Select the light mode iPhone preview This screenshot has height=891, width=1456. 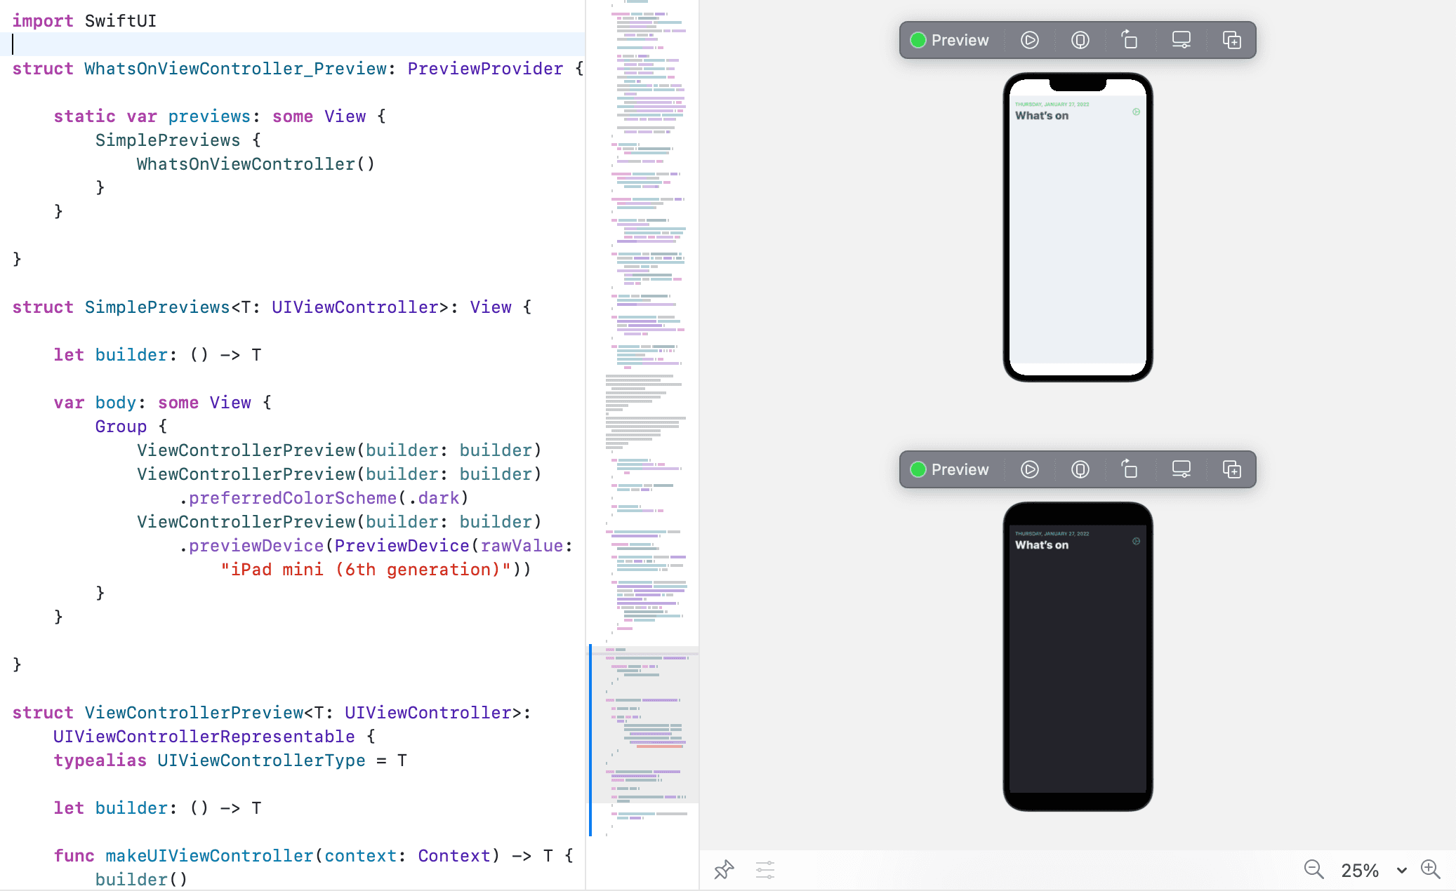click(x=1078, y=227)
